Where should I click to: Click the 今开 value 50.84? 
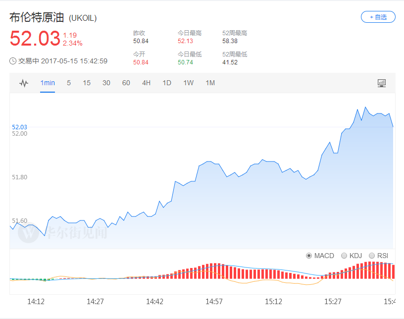click(x=141, y=62)
